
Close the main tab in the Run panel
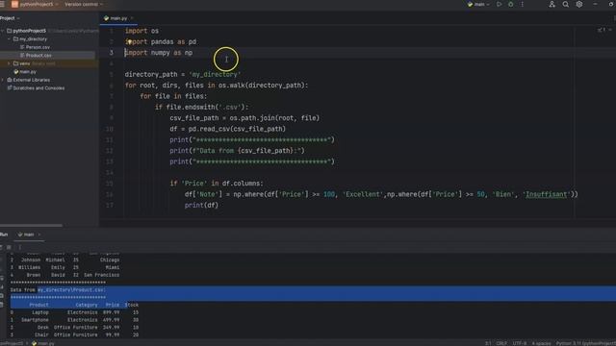39,235
